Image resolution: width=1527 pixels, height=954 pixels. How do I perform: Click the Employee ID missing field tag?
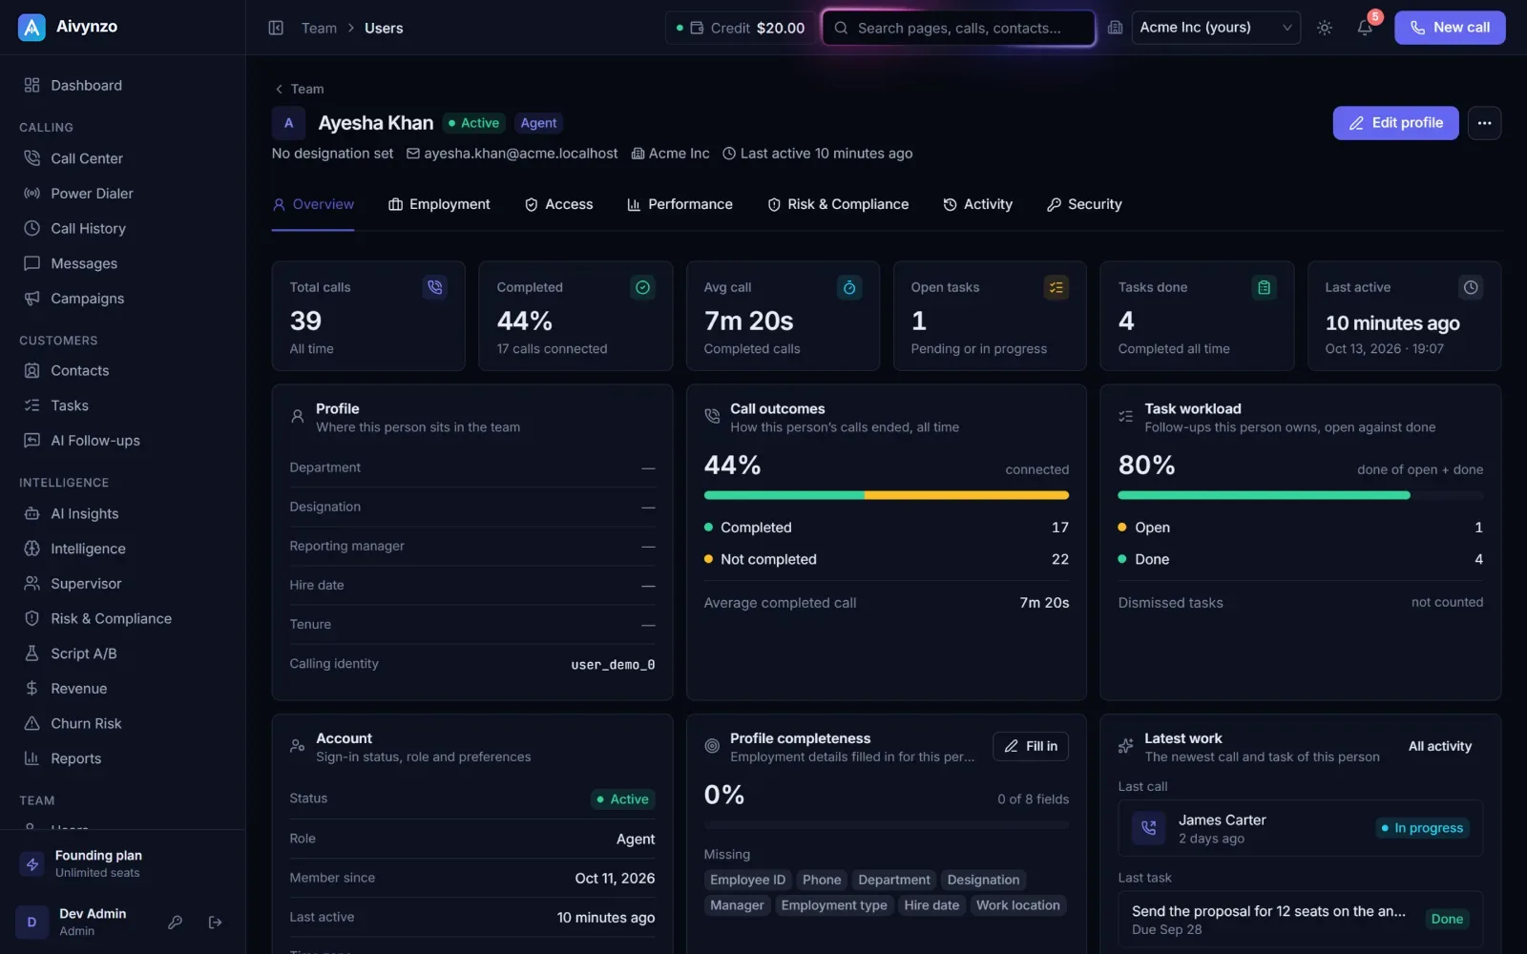[x=747, y=880]
